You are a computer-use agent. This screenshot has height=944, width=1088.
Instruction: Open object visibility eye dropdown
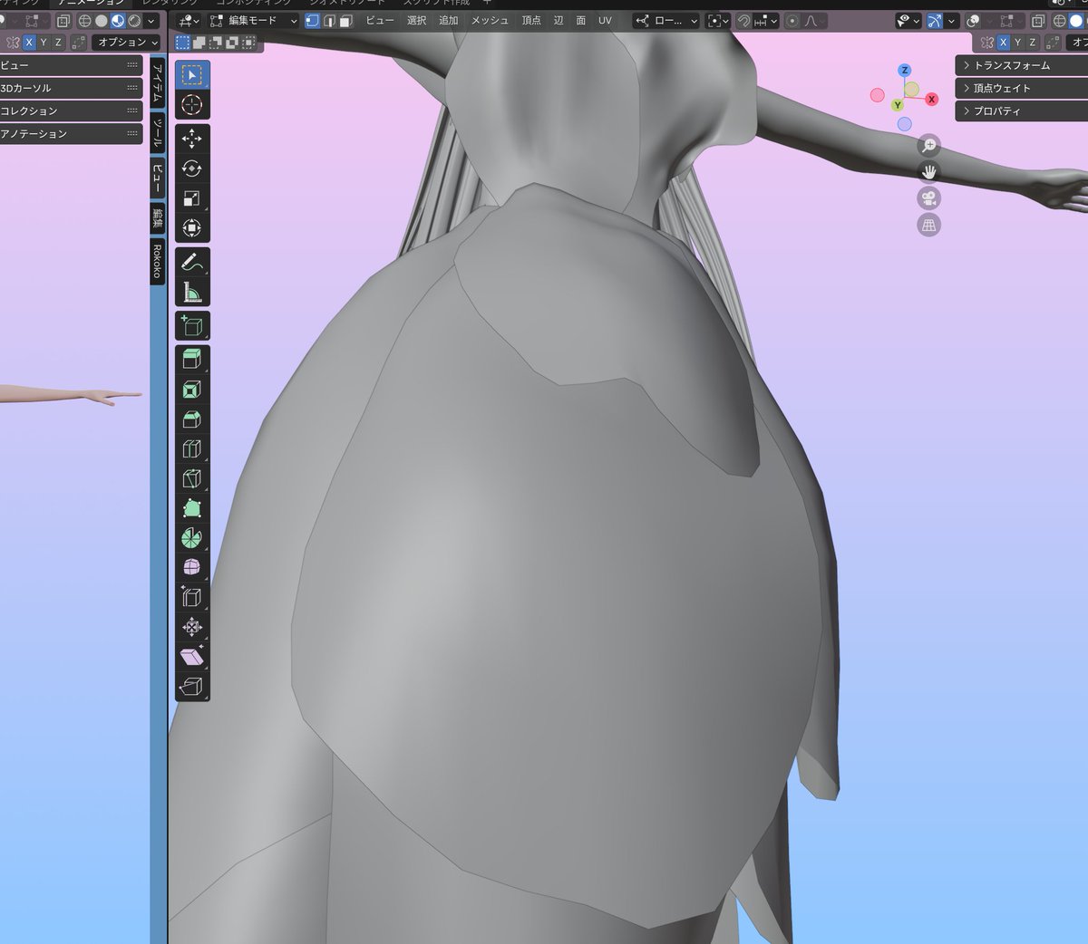pos(908,20)
